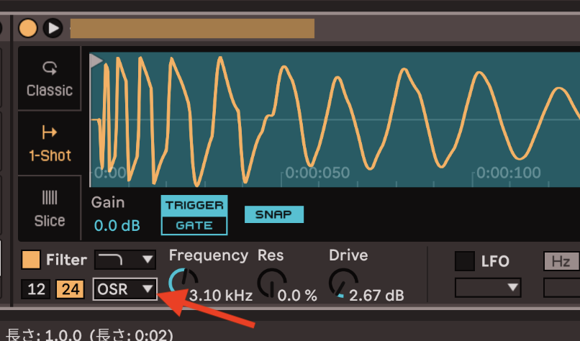Click the Filter label
Image resolution: width=580 pixels, height=341 pixels.
tap(67, 260)
